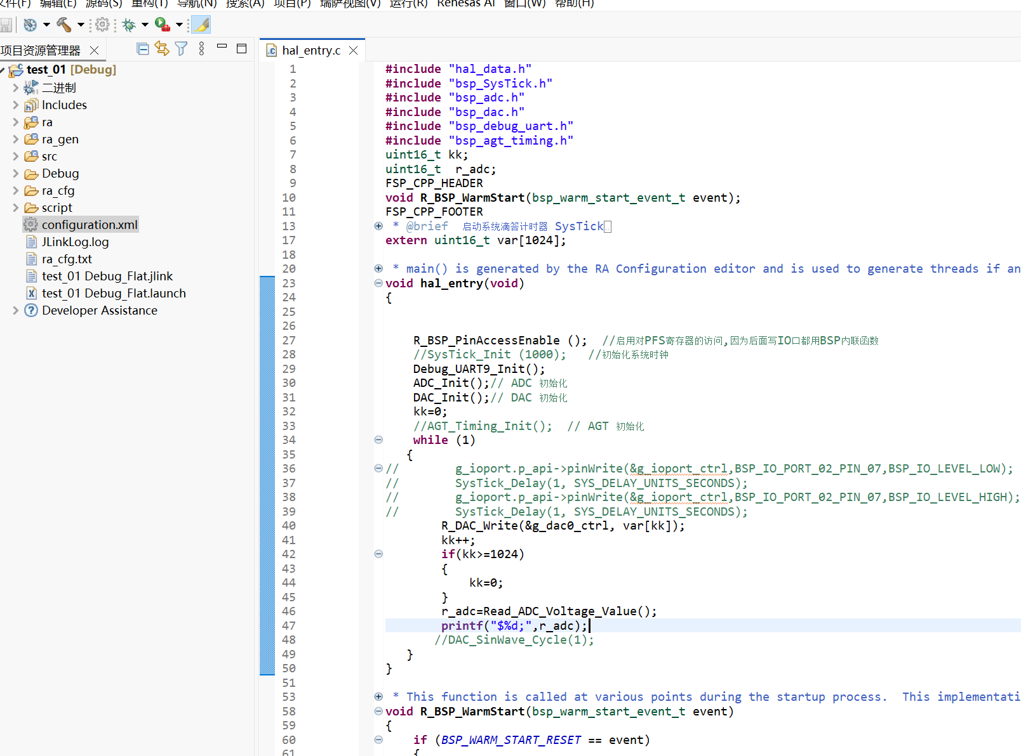1021x756 pixels.
Task: Expand the ra_gen folder
Action: pyautogui.click(x=16, y=139)
